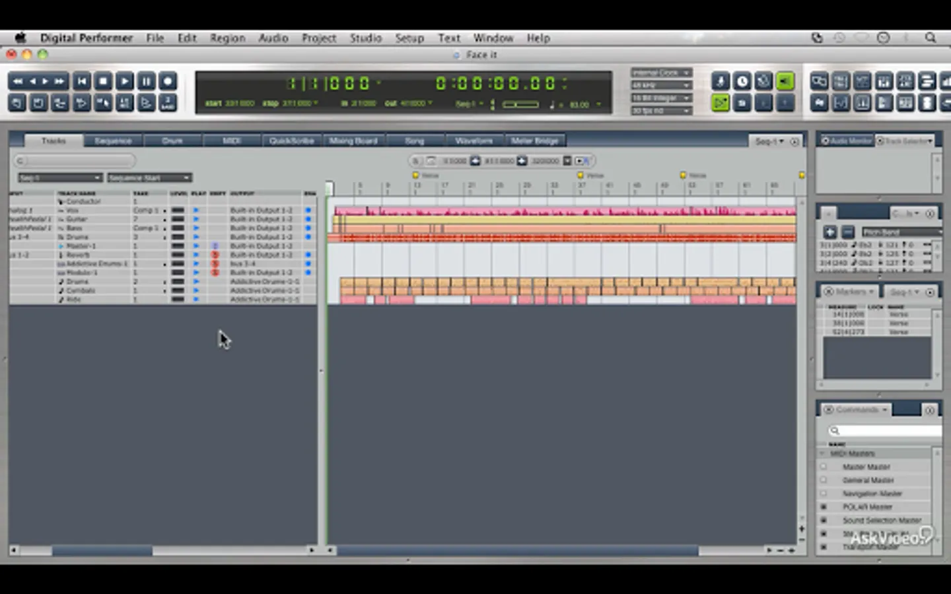Click the plus button in the event list panel

point(829,232)
